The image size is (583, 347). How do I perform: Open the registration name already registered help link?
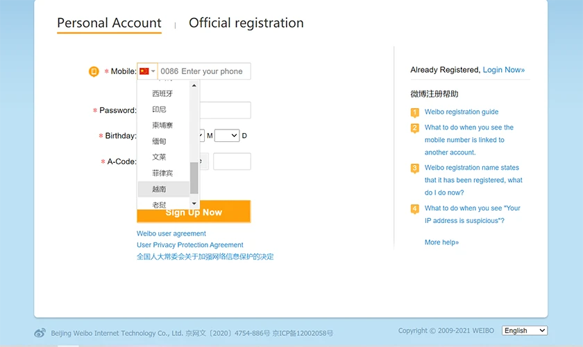473,180
